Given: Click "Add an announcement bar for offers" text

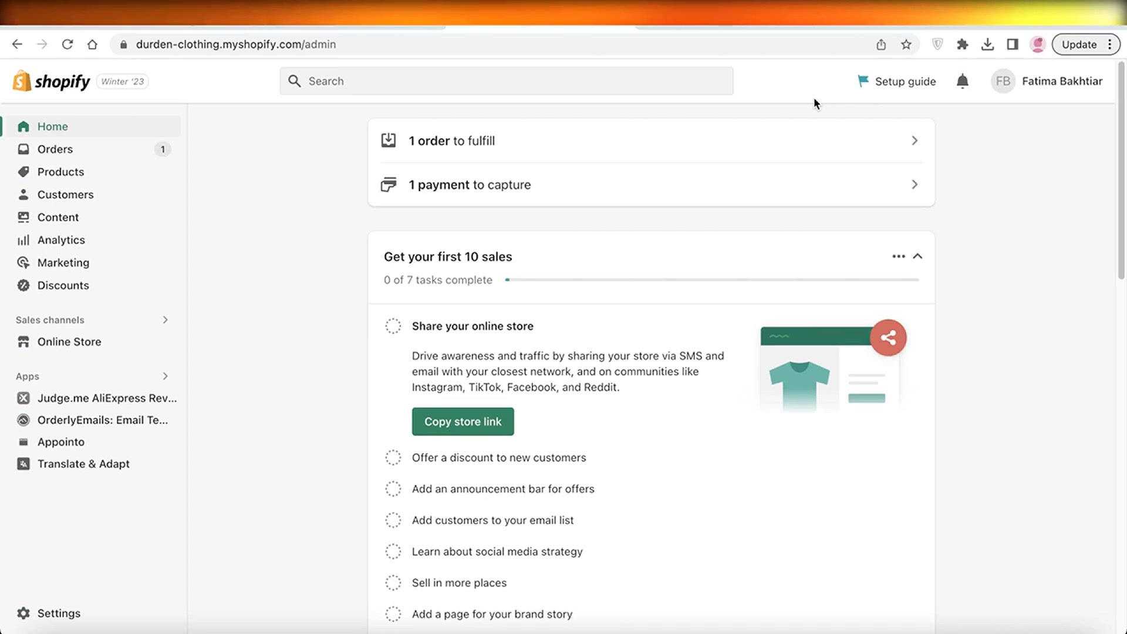Looking at the screenshot, I should pyautogui.click(x=503, y=488).
